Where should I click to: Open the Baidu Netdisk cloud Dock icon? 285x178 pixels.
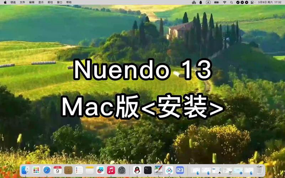pyautogui.click(x=169, y=170)
